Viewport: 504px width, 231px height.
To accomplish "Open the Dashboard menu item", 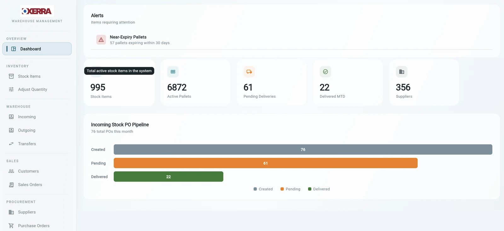I will pos(37,49).
